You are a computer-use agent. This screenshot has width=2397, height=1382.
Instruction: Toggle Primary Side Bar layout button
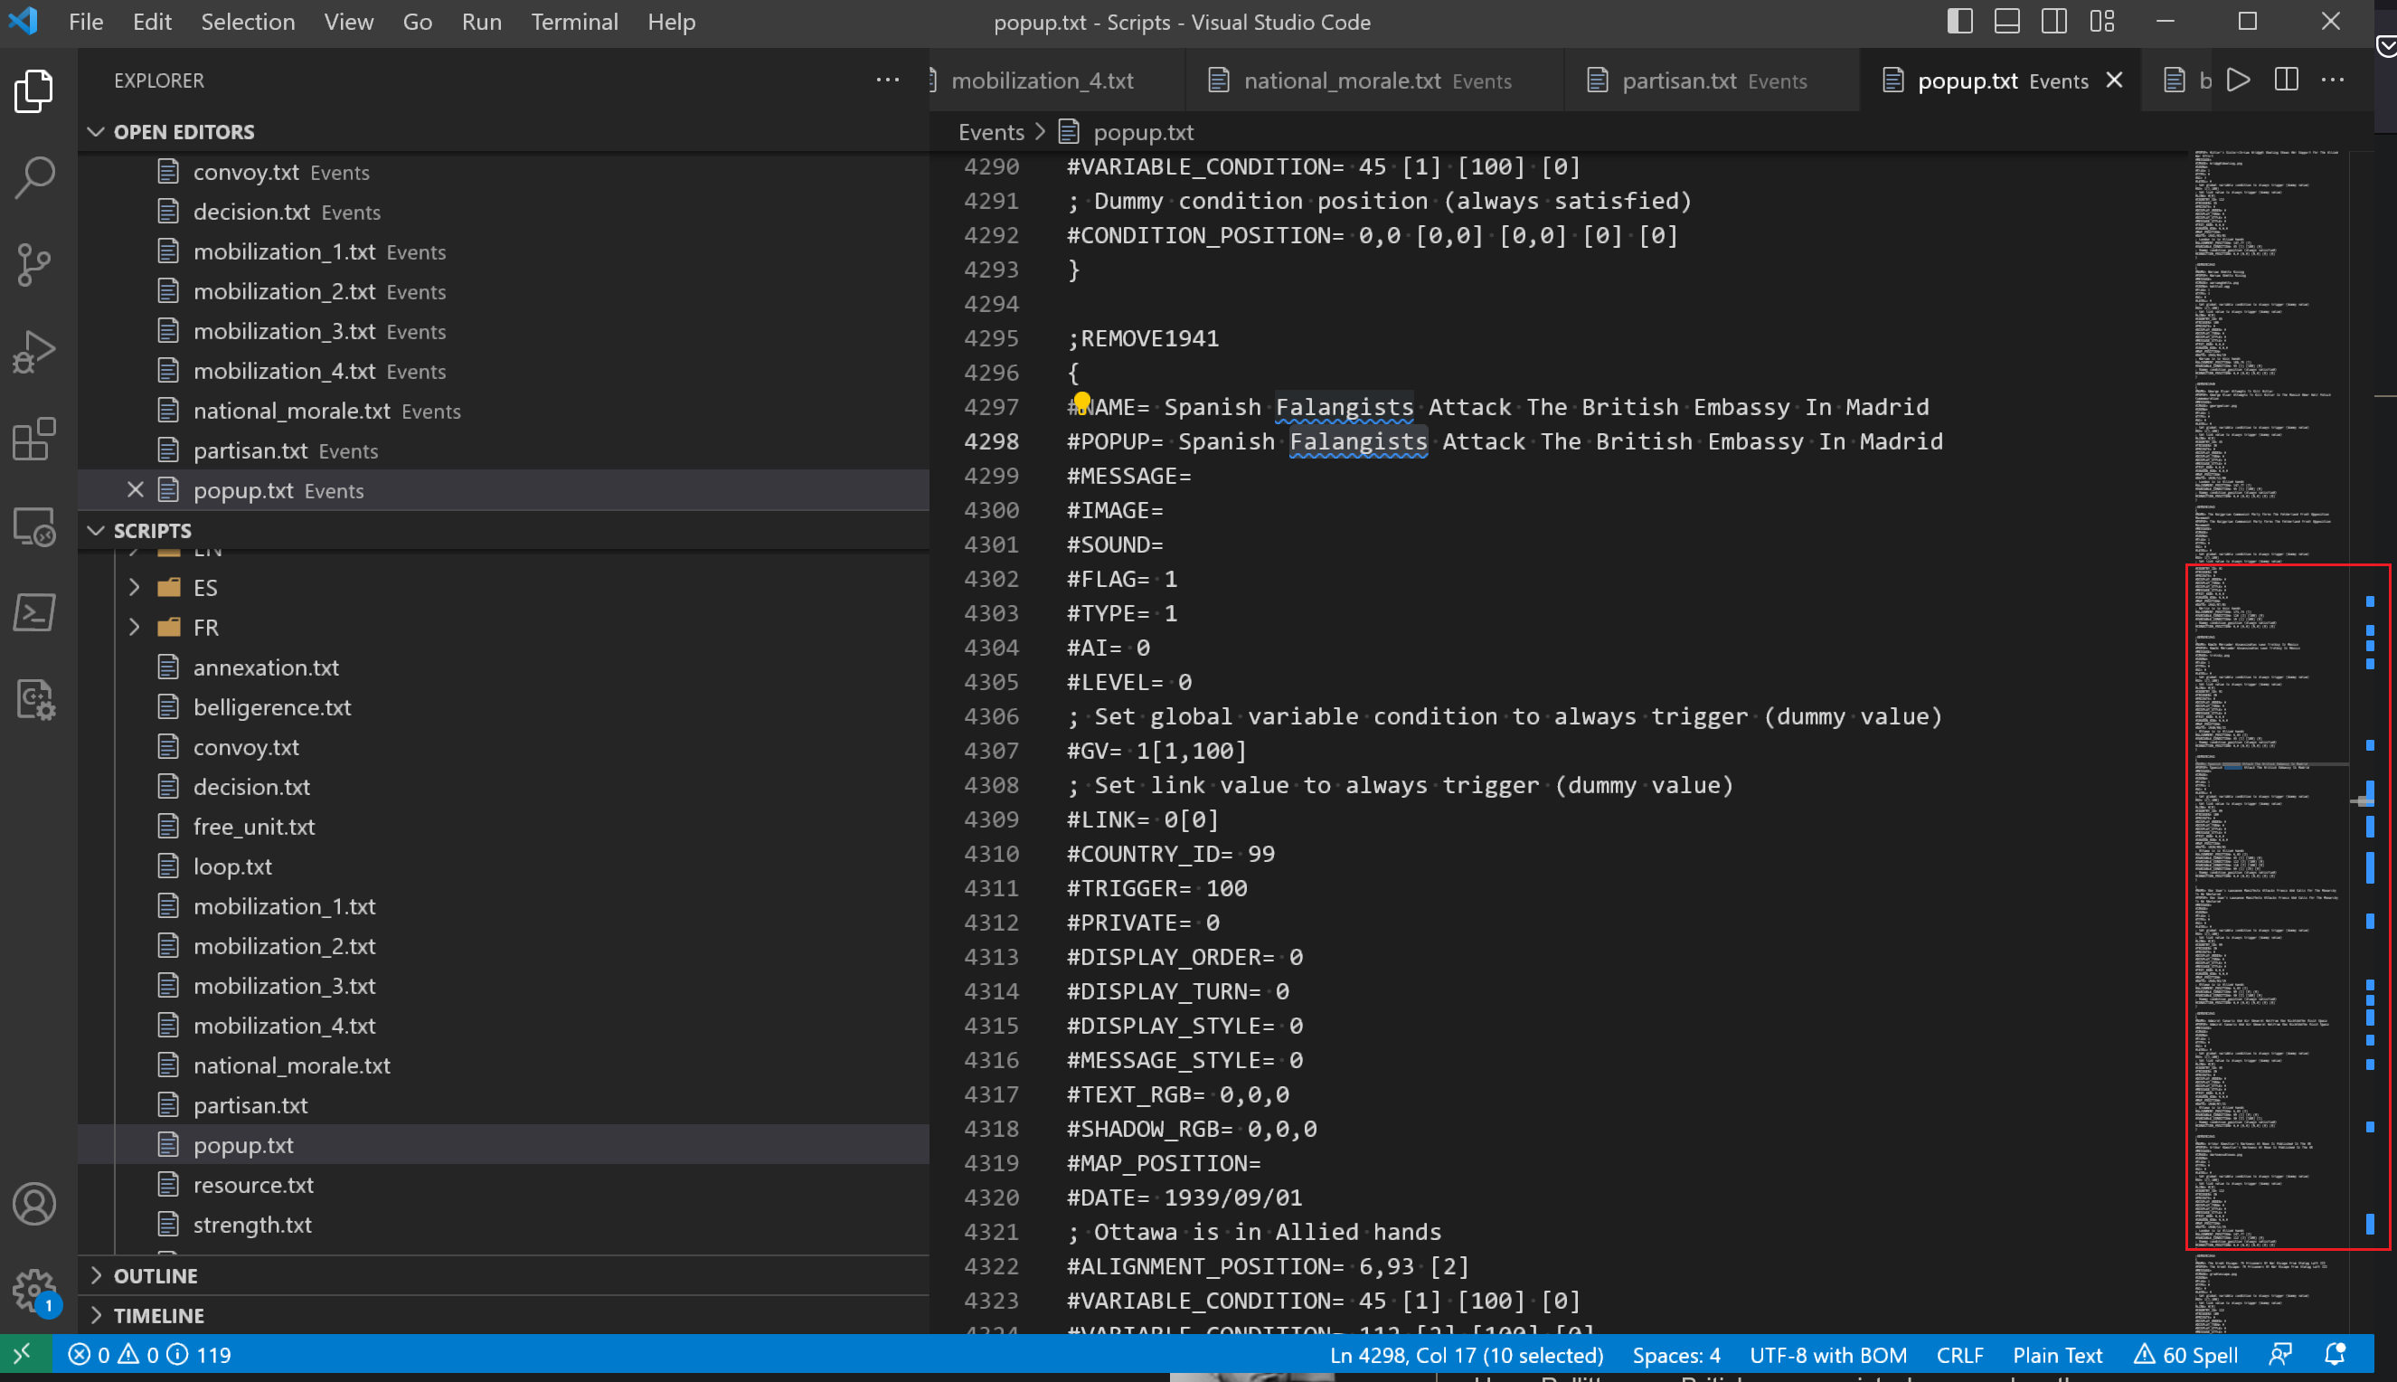[1959, 22]
